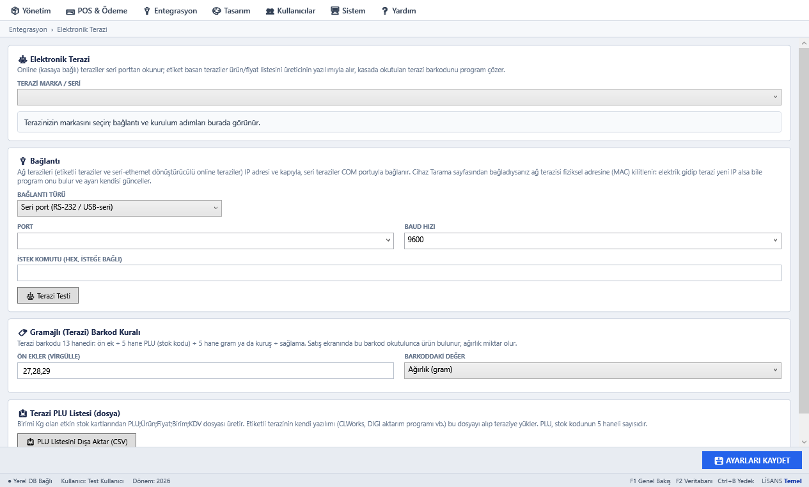Open the Entegrasyon menu
Image resolution: width=809 pixels, height=487 pixels.
pos(170,11)
